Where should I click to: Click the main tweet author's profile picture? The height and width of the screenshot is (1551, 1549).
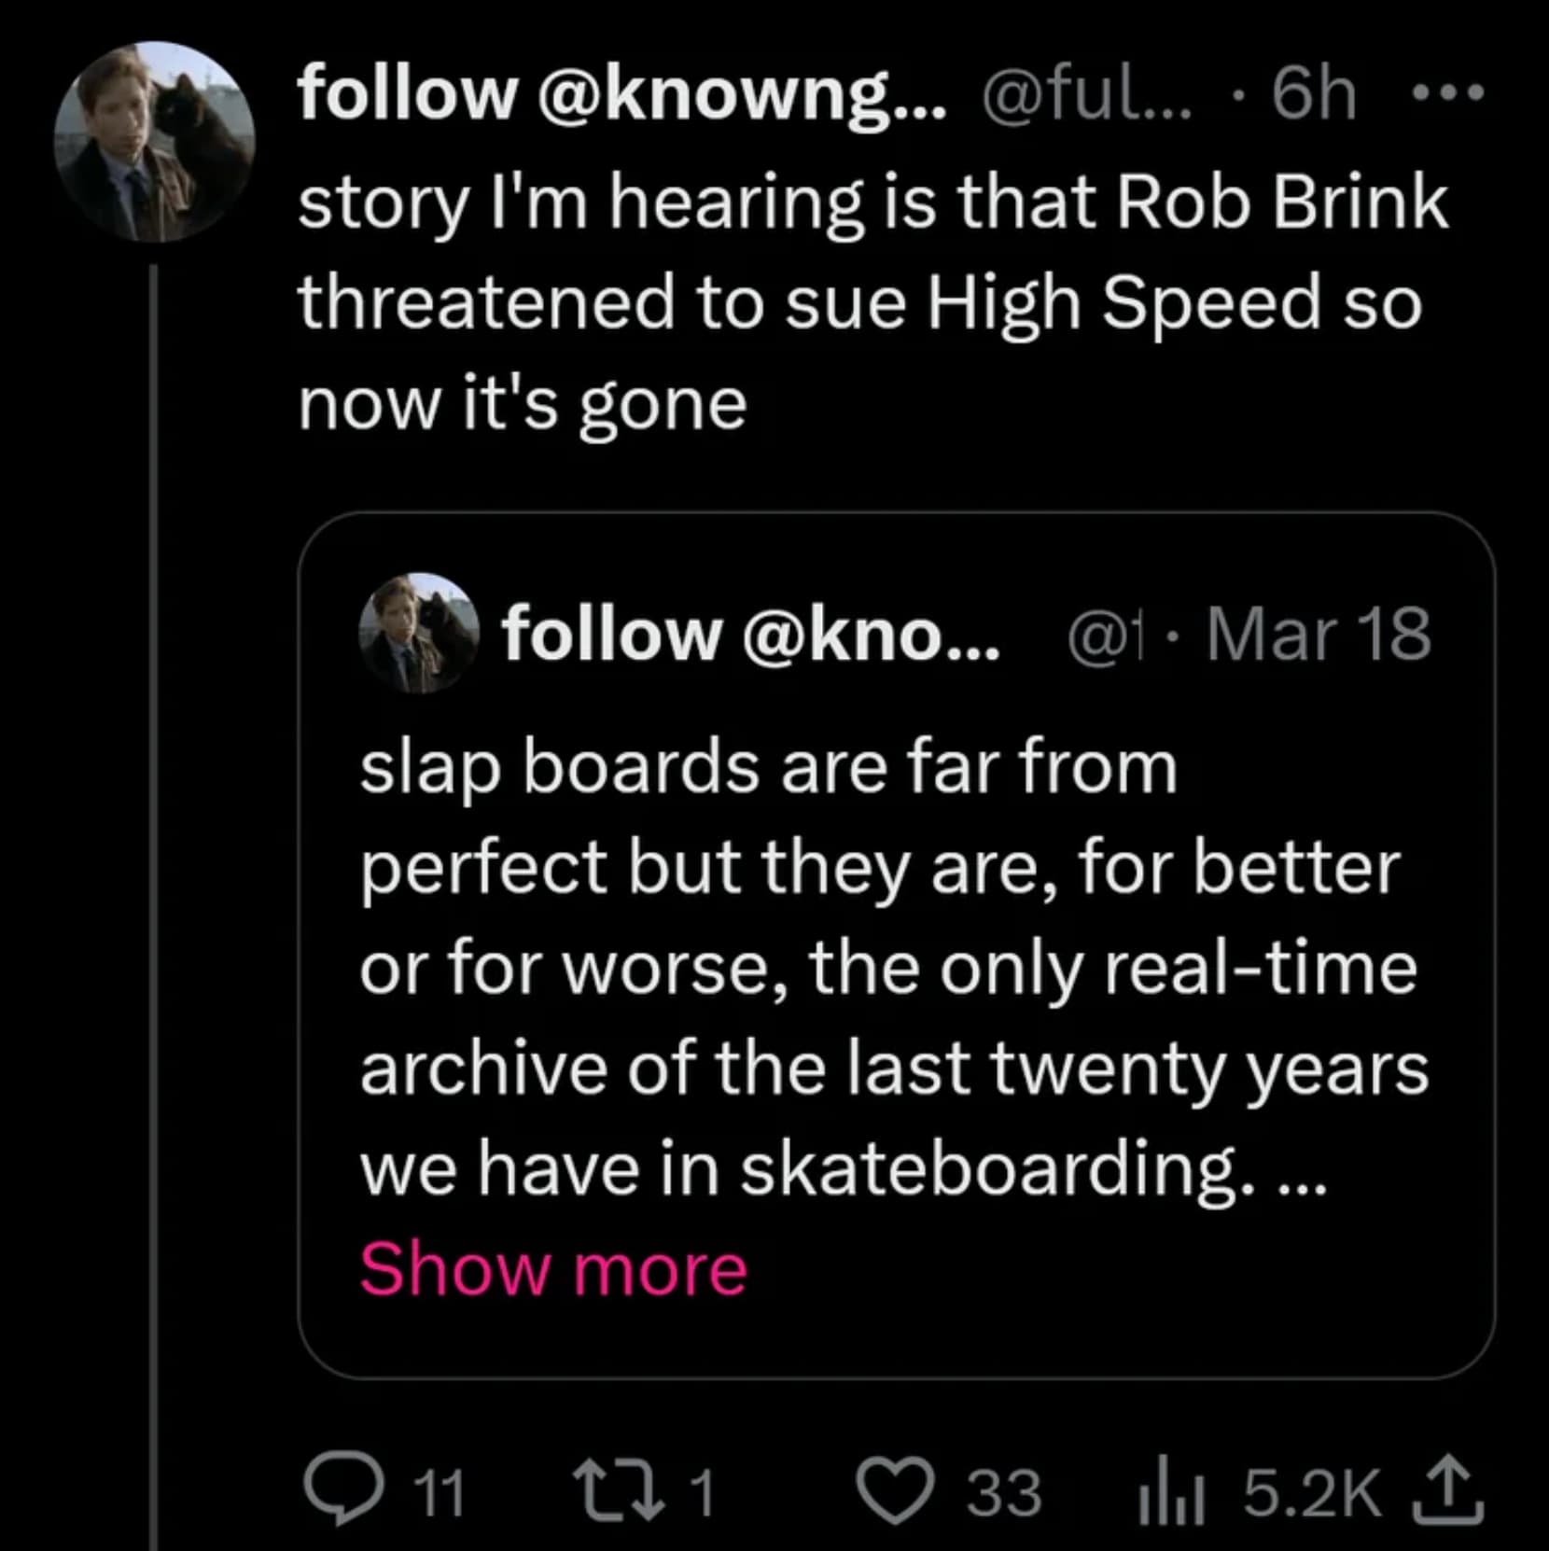[x=155, y=142]
